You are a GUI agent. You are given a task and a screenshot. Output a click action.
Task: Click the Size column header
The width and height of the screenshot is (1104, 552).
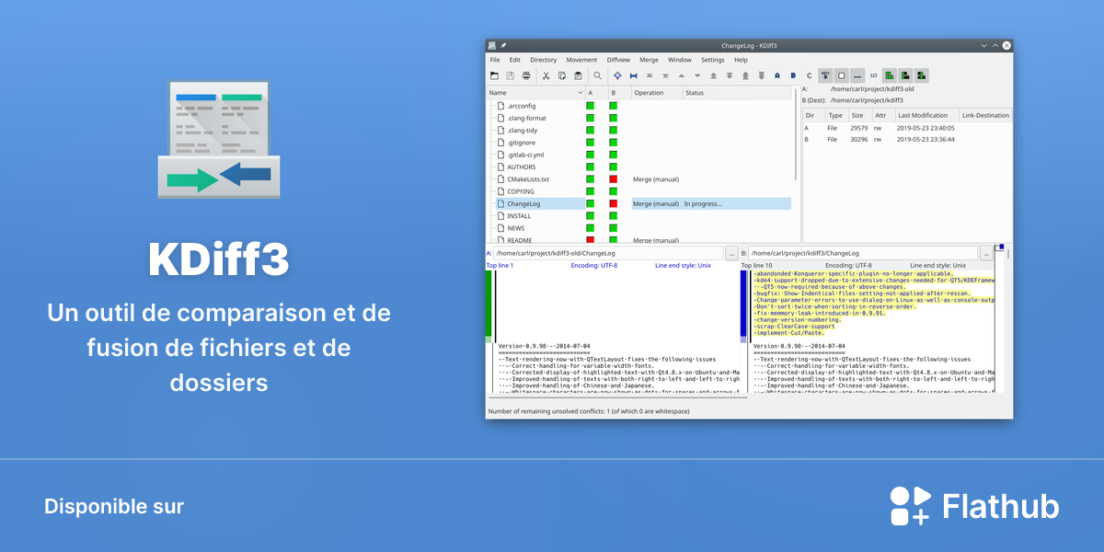(859, 116)
